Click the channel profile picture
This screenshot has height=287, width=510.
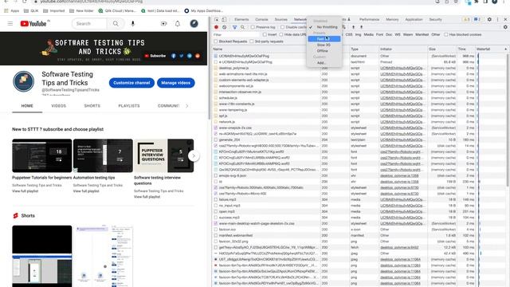(23, 81)
